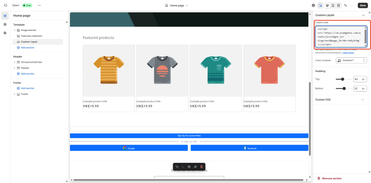Redo the last change
371x183 pixels.
(352, 6)
